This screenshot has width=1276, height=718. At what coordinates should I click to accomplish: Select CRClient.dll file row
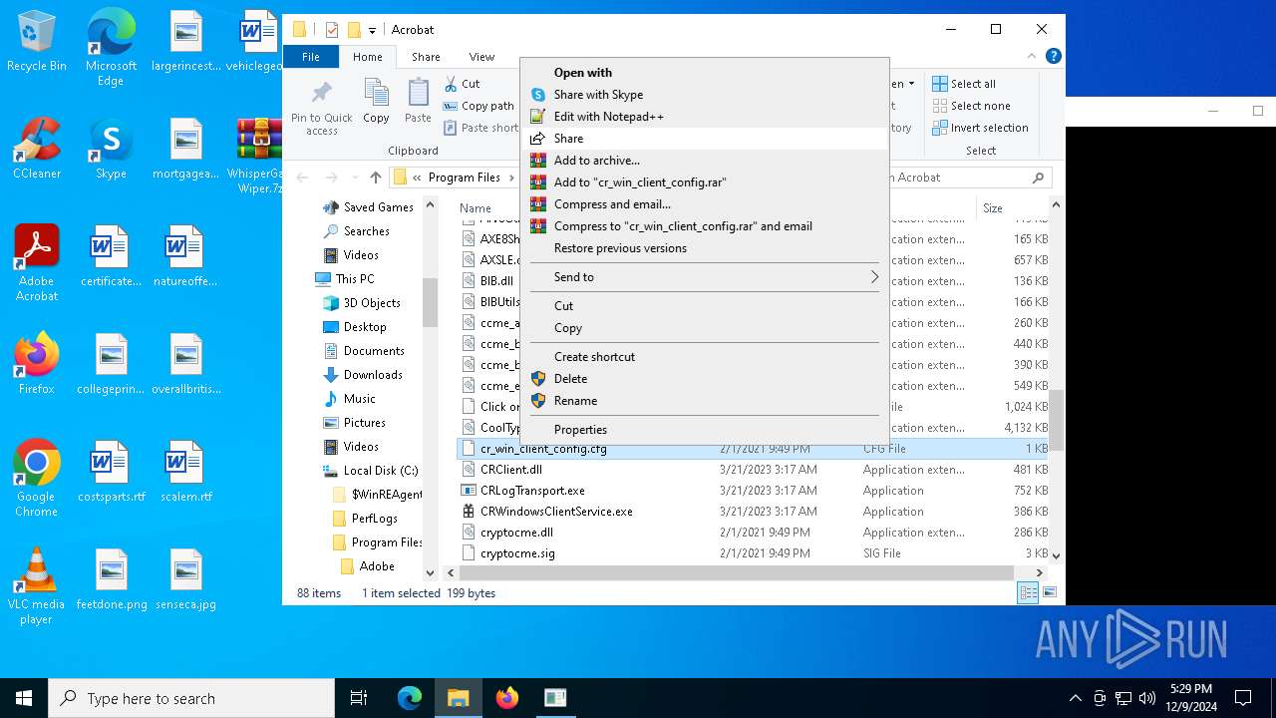755,470
